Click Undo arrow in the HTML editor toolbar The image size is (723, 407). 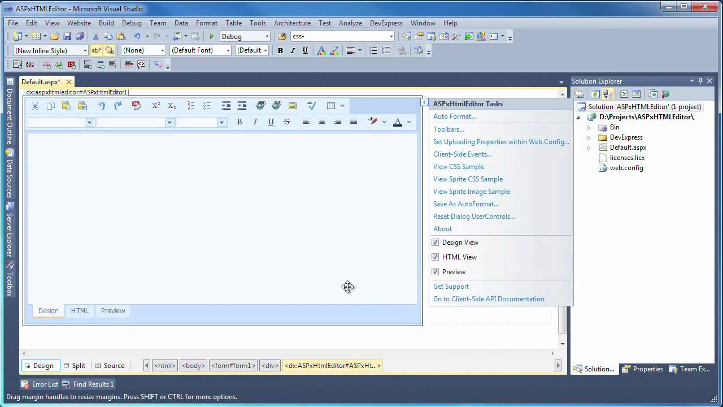coord(101,106)
